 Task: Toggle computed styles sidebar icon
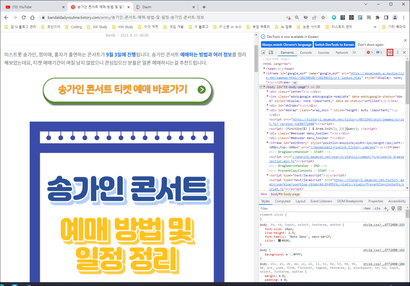(400, 208)
